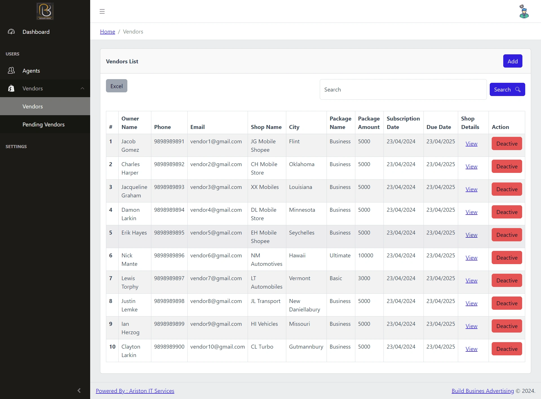View shop details for Damon Larkin
This screenshot has width=541, height=399.
tap(471, 212)
